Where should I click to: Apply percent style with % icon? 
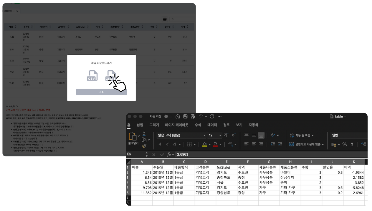344,144
